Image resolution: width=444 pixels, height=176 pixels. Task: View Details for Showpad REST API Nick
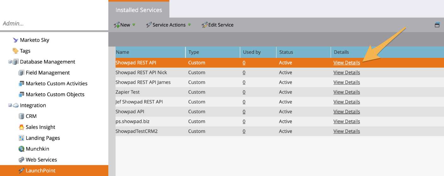347,72
